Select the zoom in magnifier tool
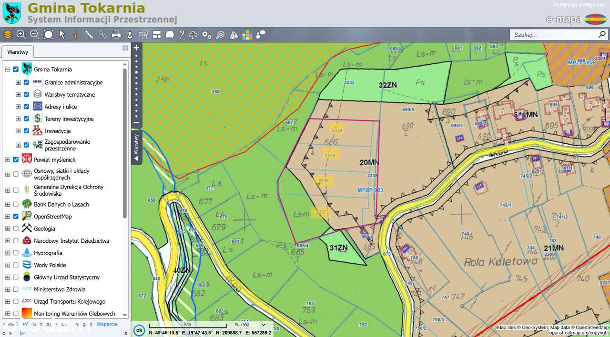 click(x=21, y=34)
